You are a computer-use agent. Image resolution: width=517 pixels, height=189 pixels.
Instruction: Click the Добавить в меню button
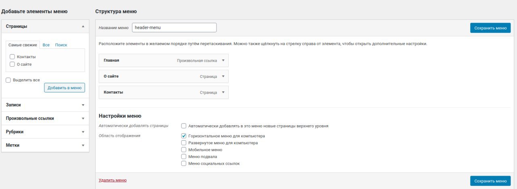click(64, 88)
